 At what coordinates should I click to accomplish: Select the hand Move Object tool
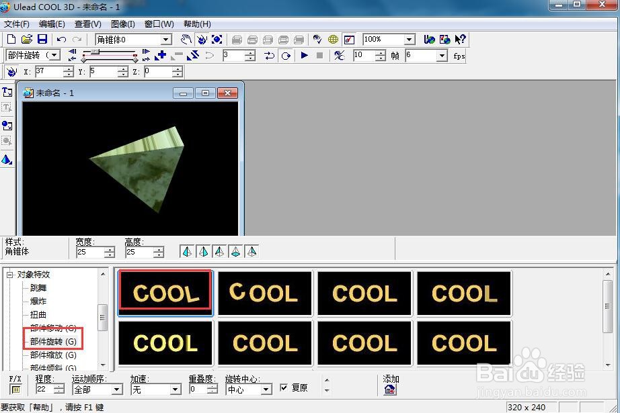186,39
